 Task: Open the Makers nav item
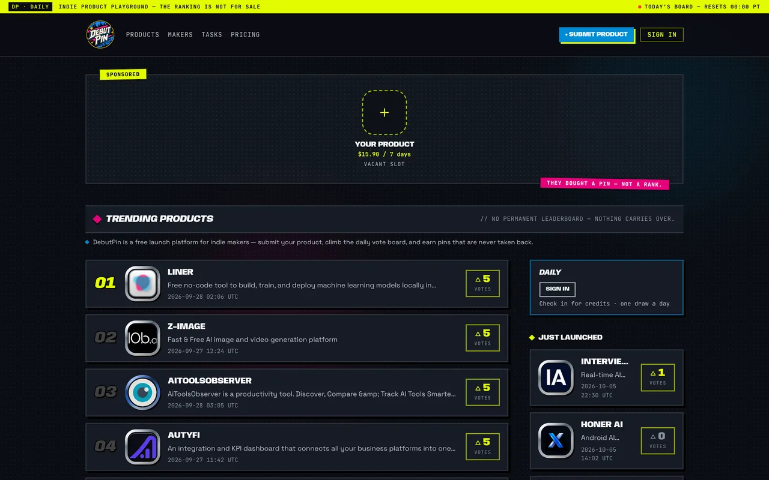click(x=180, y=35)
